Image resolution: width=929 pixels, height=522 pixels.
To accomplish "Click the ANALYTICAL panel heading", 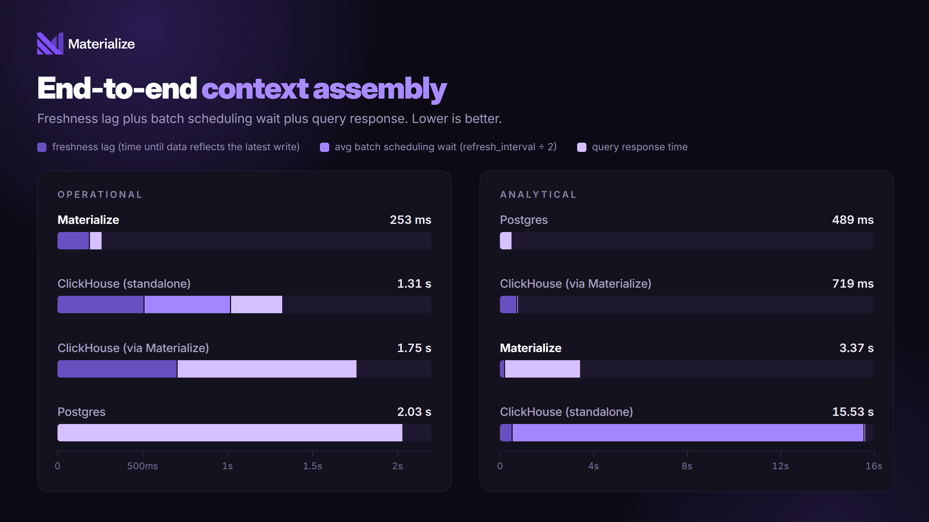I will pyautogui.click(x=538, y=195).
